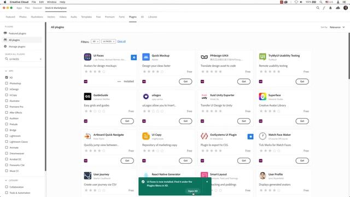Open the more options dots on UI Faces

click(x=119, y=82)
